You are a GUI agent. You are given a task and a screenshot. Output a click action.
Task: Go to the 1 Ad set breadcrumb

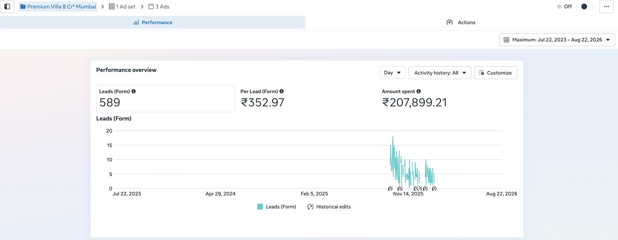[x=122, y=7]
